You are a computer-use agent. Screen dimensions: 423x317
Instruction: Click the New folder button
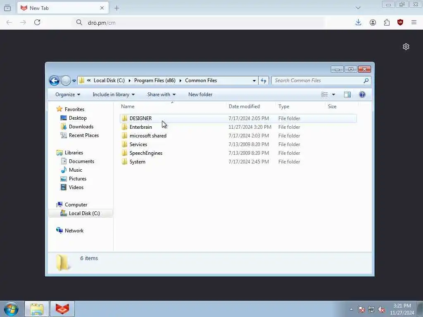[200, 95]
